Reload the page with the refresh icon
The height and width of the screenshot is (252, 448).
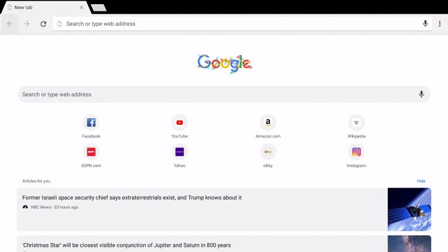coord(43,24)
